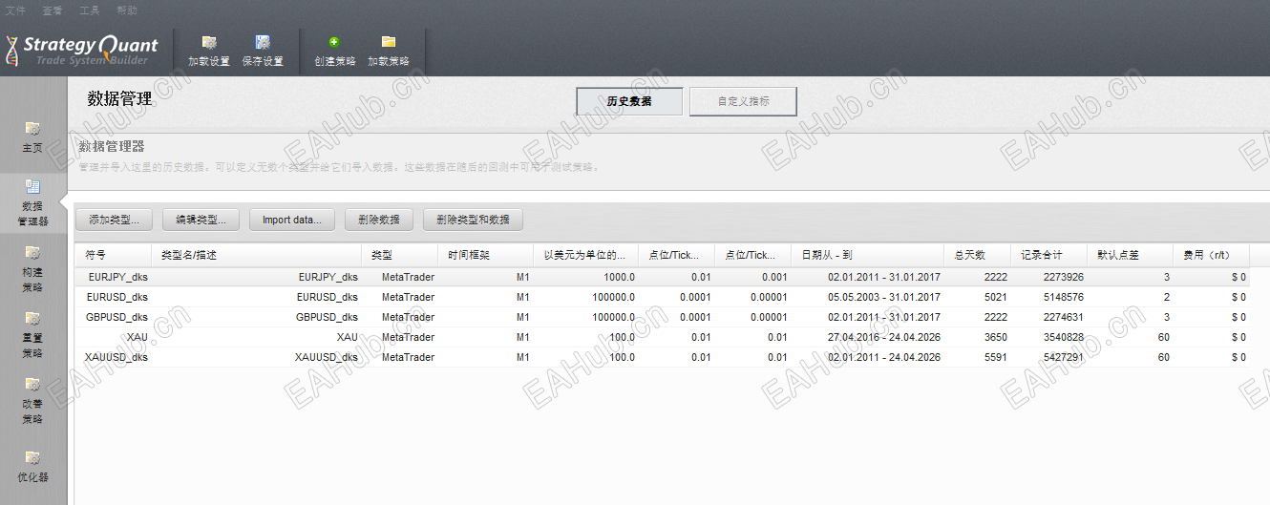The height and width of the screenshot is (505, 1270).
Task: Click the 编辑类型... button
Action: click(x=201, y=220)
